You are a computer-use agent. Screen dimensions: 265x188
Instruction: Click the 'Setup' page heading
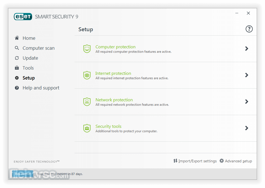(x=86, y=30)
